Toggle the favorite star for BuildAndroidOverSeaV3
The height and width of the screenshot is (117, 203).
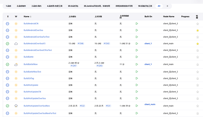(x=197, y=44)
